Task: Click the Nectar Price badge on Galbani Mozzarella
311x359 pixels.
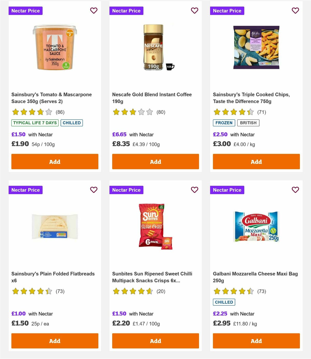Action: pos(227,190)
